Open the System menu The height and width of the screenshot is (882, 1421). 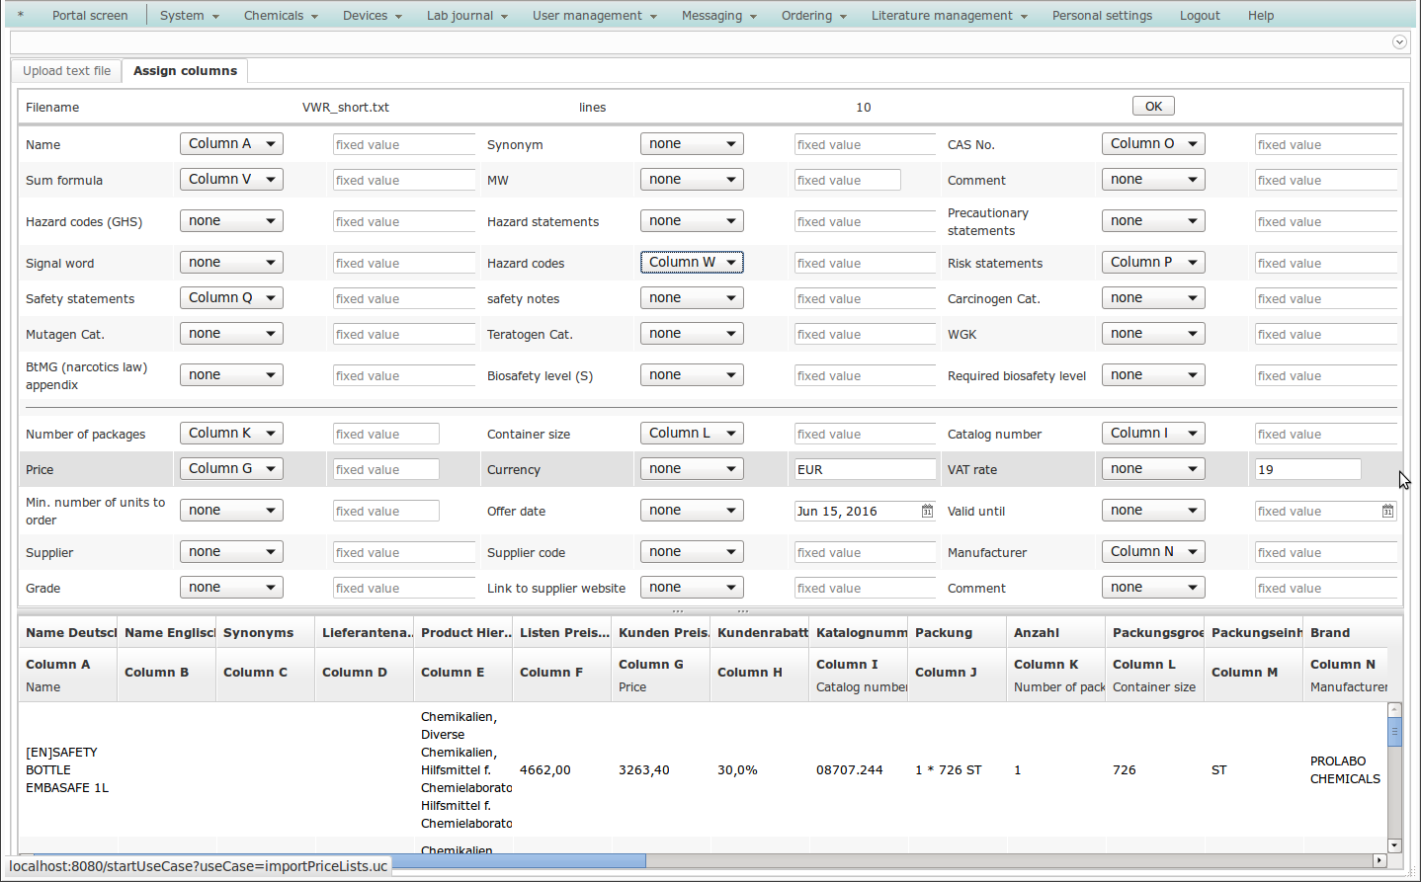pos(190,15)
